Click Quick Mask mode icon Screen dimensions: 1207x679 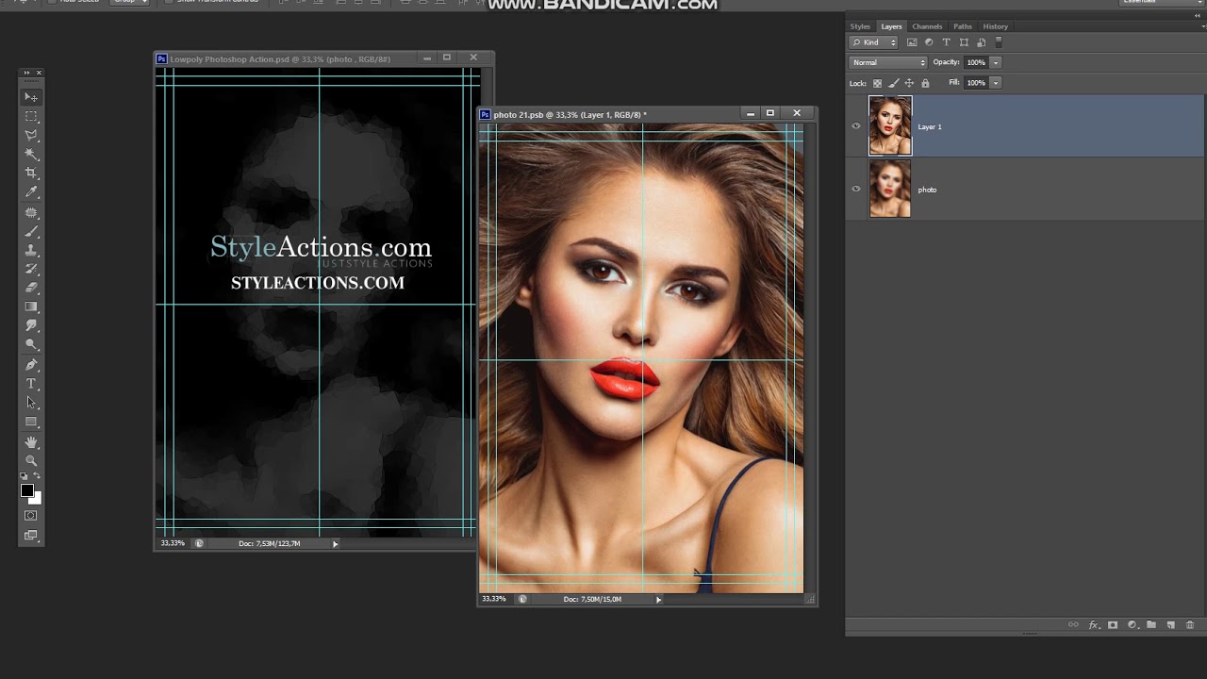click(31, 516)
